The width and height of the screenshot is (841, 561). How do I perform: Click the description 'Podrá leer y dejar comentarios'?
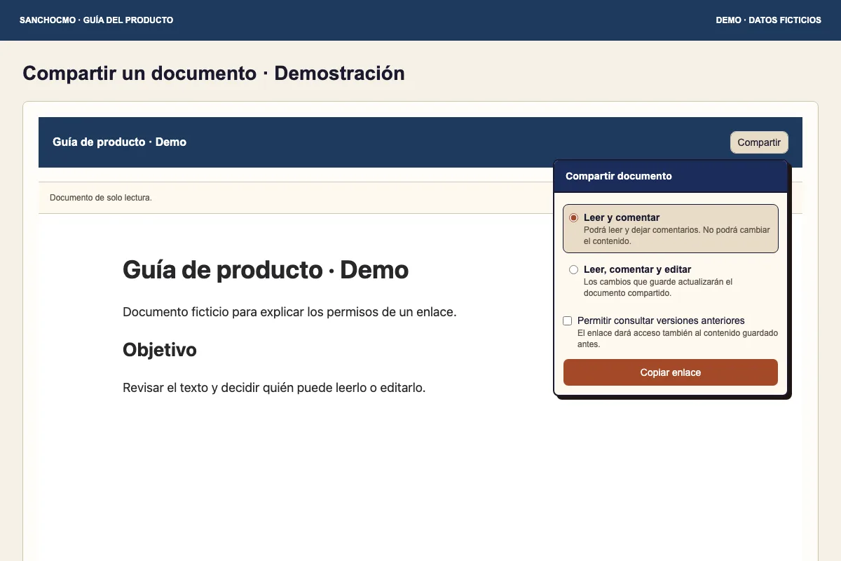tap(677, 236)
